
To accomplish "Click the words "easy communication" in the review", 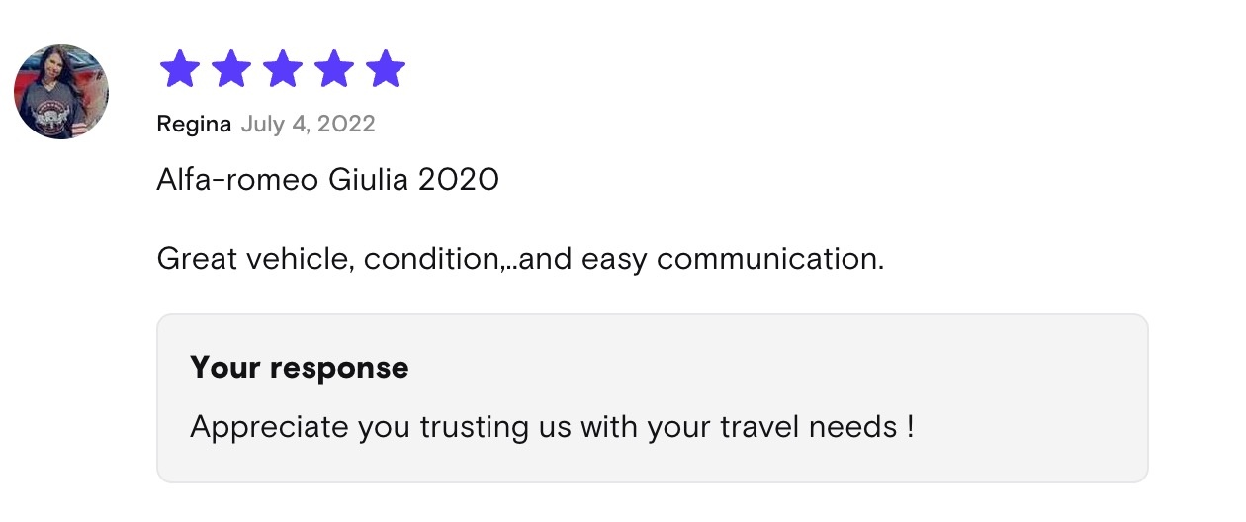I will coord(733,260).
